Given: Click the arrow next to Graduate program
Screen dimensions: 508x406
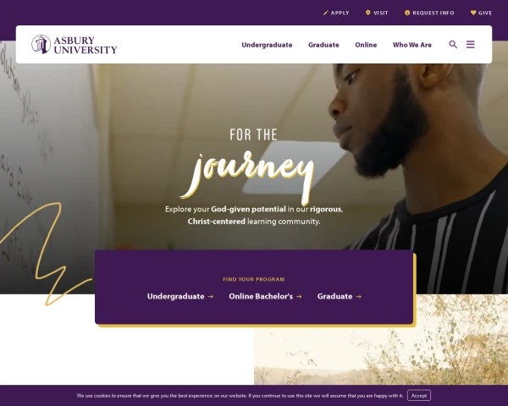Looking at the screenshot, I should [x=358, y=297].
